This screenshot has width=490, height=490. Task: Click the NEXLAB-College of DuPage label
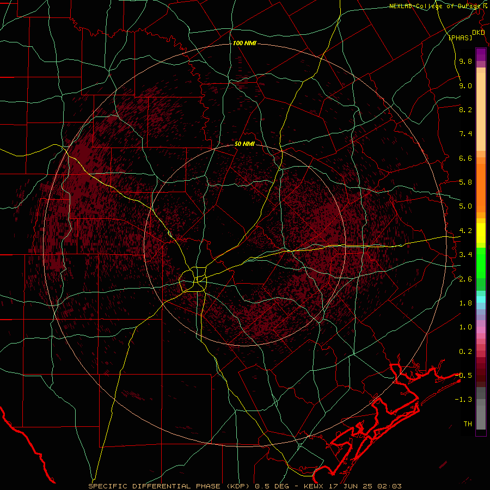click(436, 6)
